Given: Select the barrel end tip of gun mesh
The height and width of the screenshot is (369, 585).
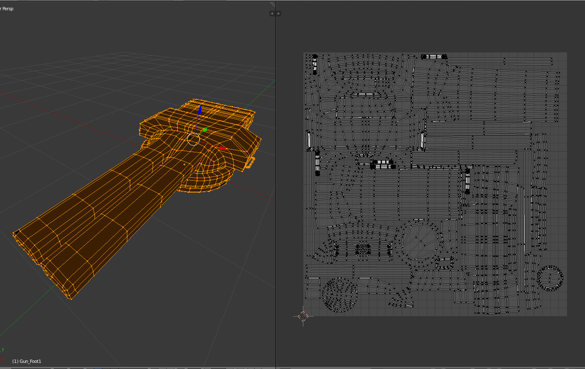Looking at the screenshot, I should pyautogui.click(x=41, y=264).
